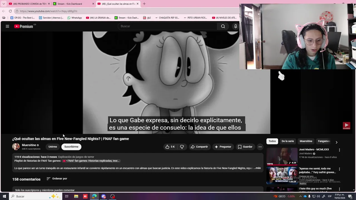Open OP.GG bookmark in bookmarks bar

(23, 18)
